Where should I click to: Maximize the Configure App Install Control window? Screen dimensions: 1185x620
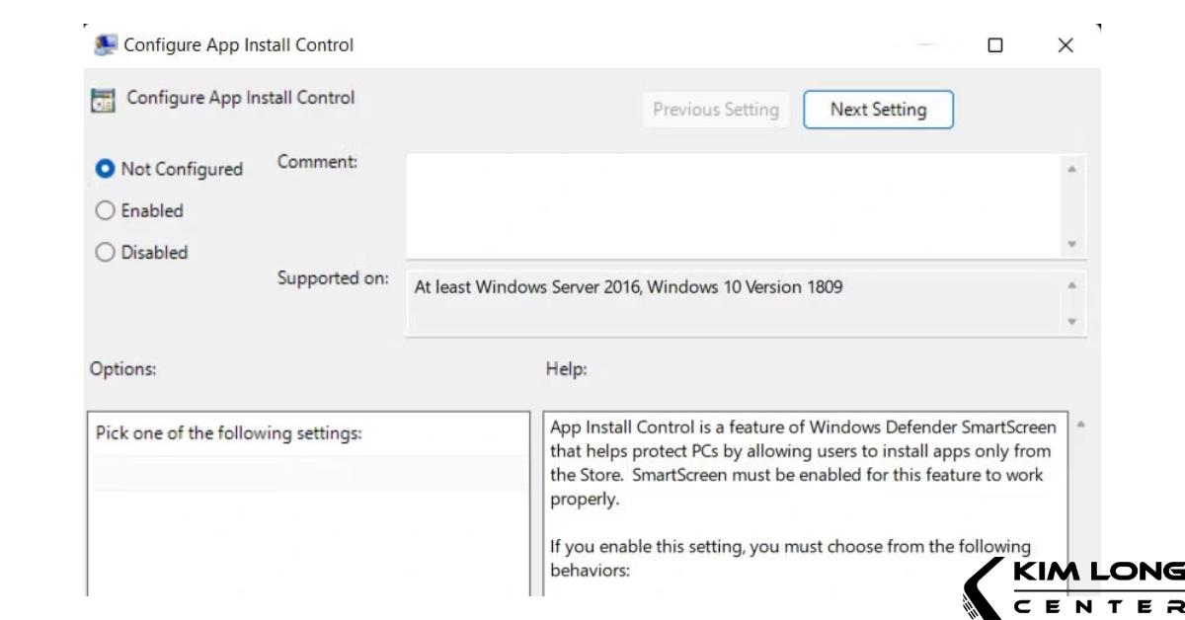[995, 45]
